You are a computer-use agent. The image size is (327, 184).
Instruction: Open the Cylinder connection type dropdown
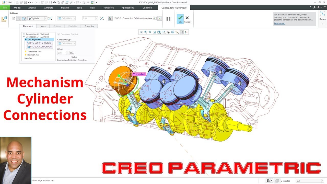click(46, 18)
